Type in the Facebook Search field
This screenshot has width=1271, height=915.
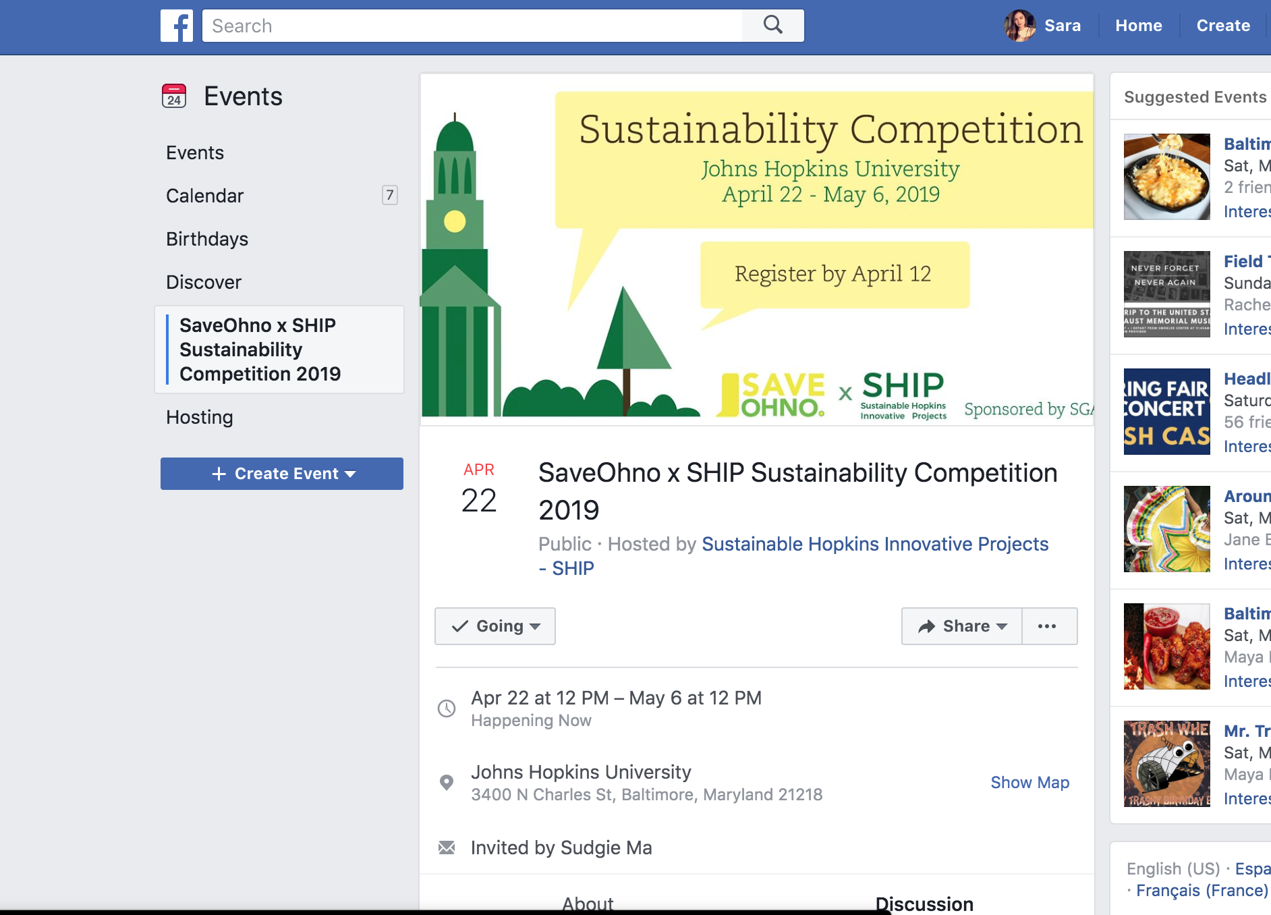472,26
